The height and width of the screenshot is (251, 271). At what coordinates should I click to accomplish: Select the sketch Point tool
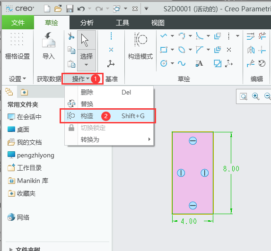click(x=229, y=50)
